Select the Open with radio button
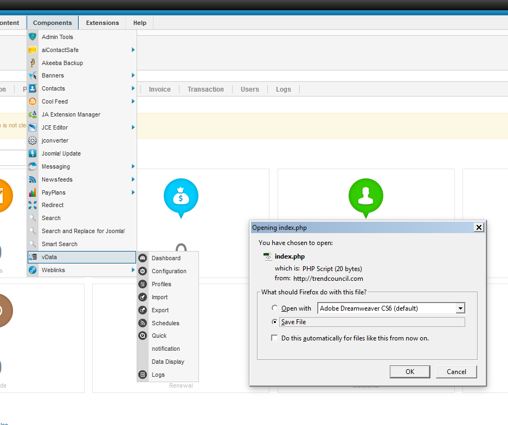 [x=274, y=308]
